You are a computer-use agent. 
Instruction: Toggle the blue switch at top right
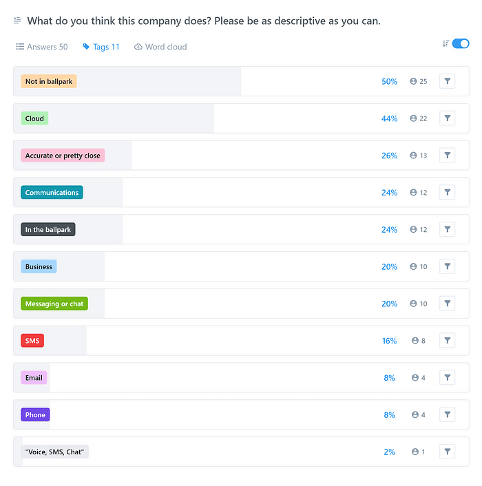click(x=461, y=43)
